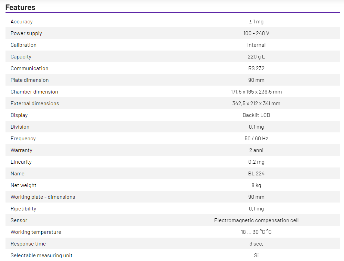Select the Net weight value 8 kg
The image size is (344, 261).
(x=256, y=185)
